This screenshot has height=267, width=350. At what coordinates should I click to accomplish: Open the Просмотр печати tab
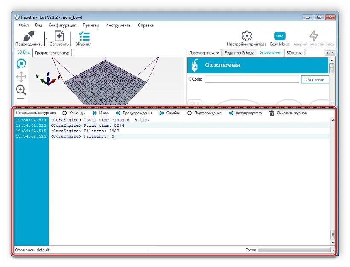tap(204, 53)
